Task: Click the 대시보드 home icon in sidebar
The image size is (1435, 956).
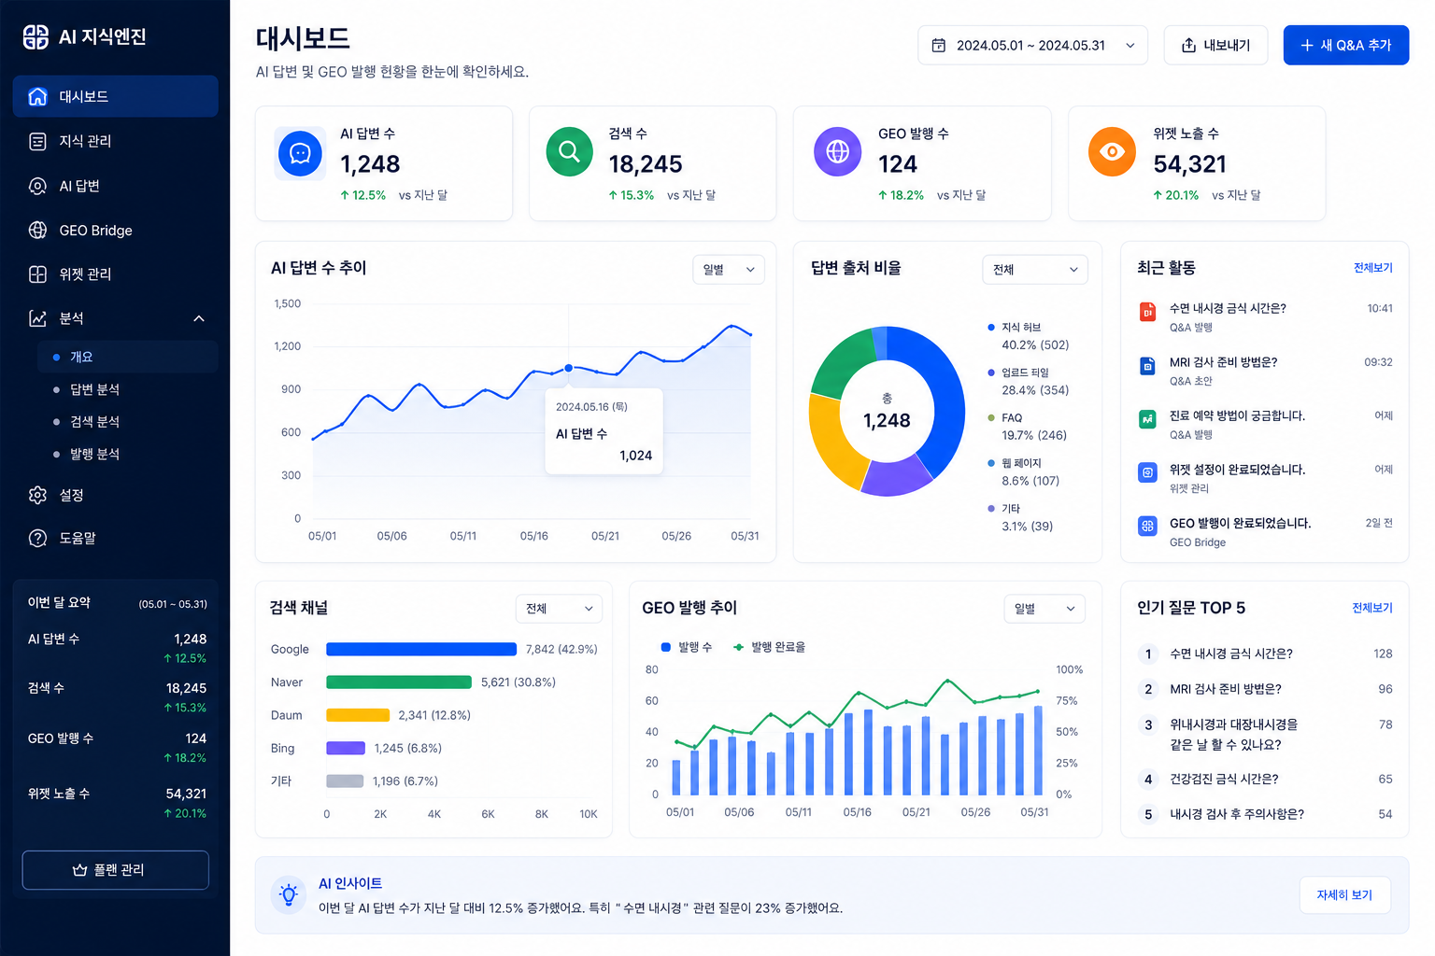Action: [37, 96]
